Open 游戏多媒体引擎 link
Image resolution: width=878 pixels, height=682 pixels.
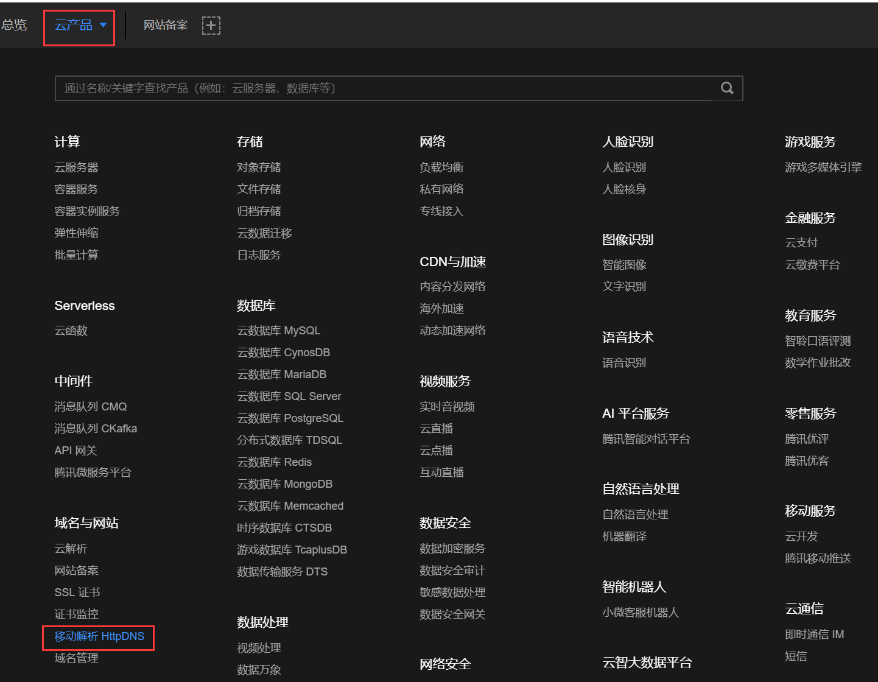pyautogui.click(x=824, y=167)
